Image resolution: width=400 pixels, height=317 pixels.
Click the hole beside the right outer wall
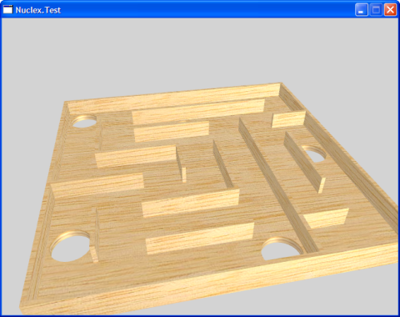[314, 153]
